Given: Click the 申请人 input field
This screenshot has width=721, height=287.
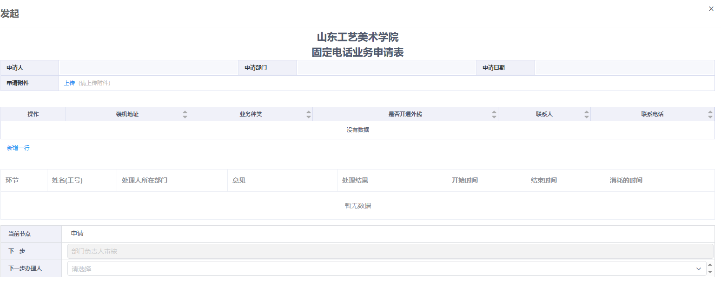Looking at the screenshot, I should tap(149, 68).
